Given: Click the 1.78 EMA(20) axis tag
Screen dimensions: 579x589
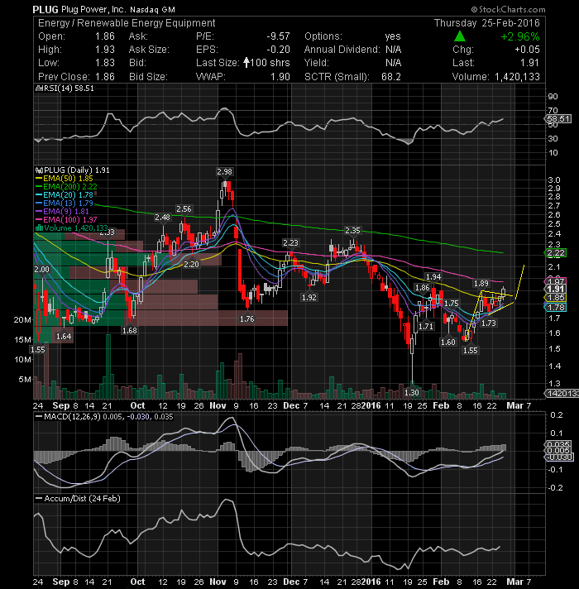Looking at the screenshot, I should (556, 307).
